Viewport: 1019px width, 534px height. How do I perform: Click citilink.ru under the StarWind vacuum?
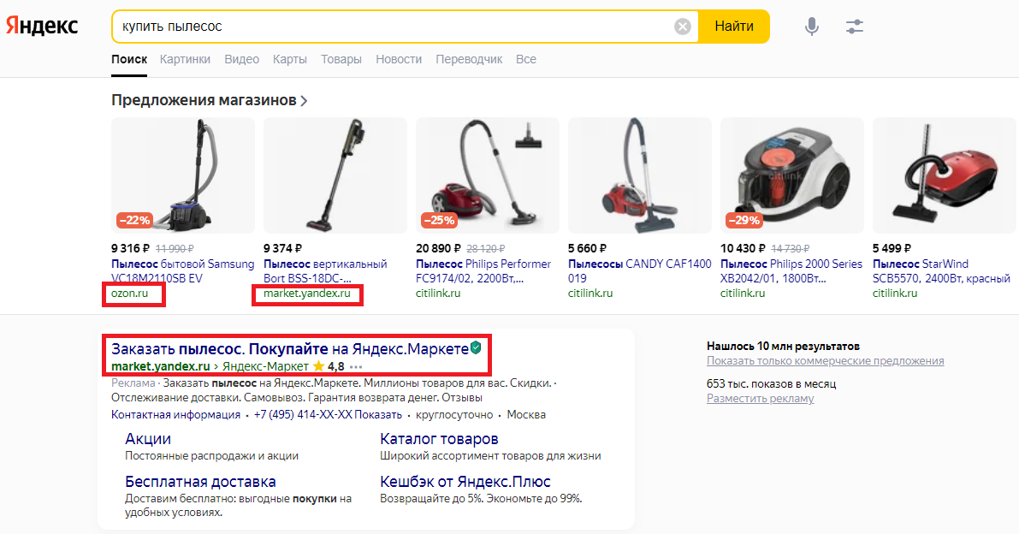tap(895, 293)
